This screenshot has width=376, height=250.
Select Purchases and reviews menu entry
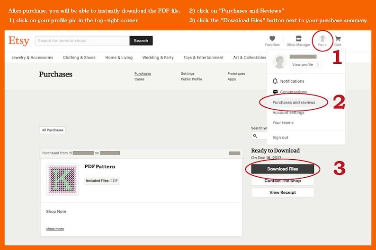pyautogui.click(x=294, y=103)
